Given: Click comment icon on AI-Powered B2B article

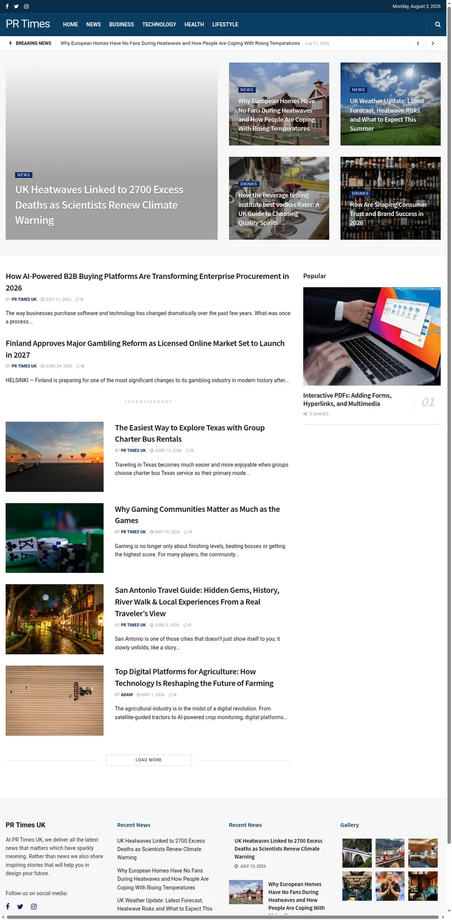Looking at the screenshot, I should pos(78,299).
